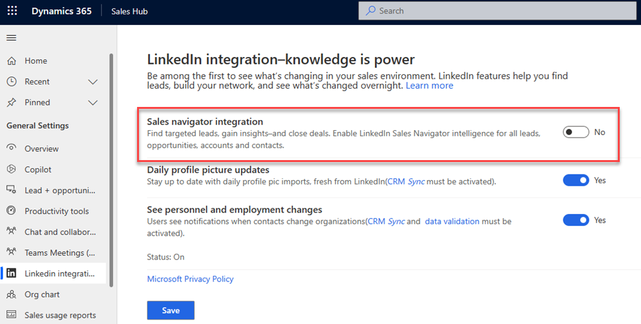Click the Save button
The height and width of the screenshot is (324, 641).
point(170,310)
